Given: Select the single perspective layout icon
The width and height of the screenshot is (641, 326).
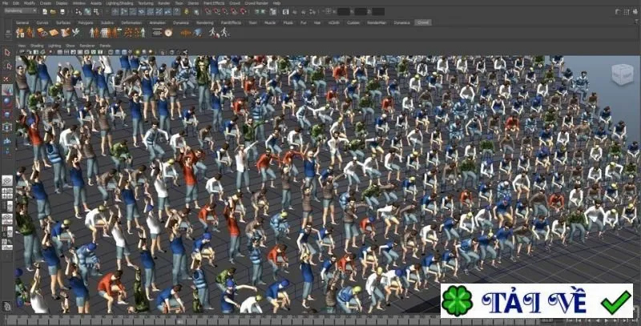Looking at the screenshot, I should [7, 180].
